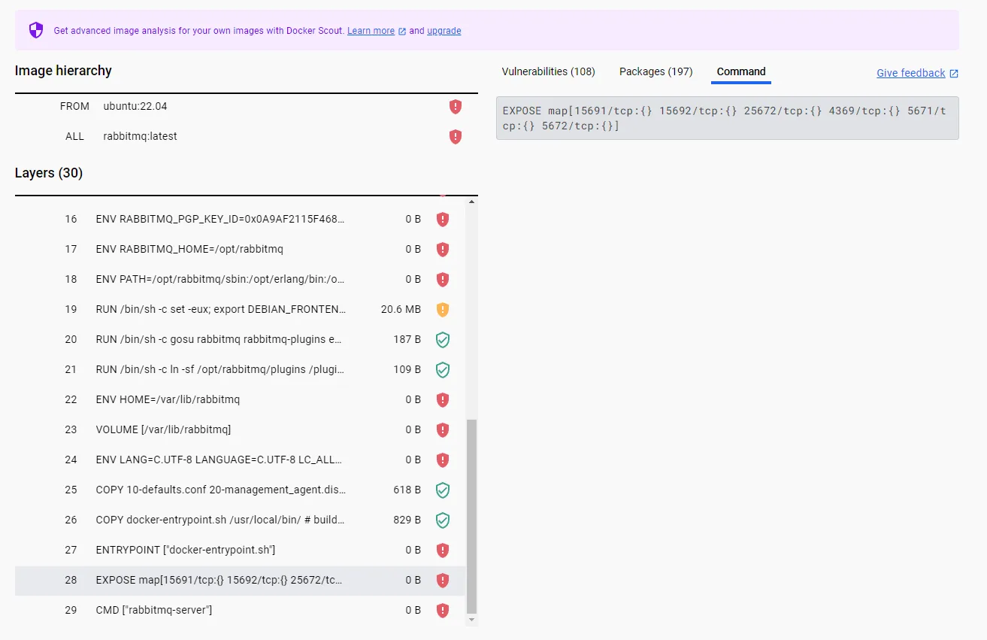This screenshot has height=640, width=987.
Task: Click the red shield beside the ENTRYPOINT layer
Action: 442,550
